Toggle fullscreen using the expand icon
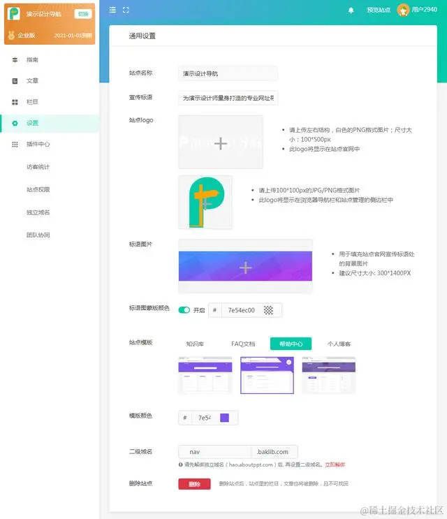The height and width of the screenshot is (519, 447). pos(126,10)
